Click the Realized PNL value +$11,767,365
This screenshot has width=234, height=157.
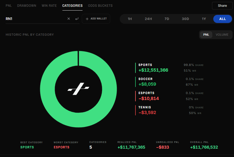131,147
